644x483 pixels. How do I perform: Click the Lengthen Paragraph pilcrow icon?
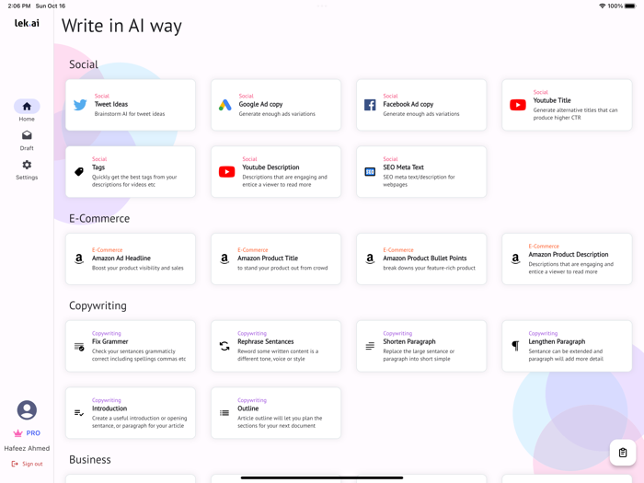[515, 346]
